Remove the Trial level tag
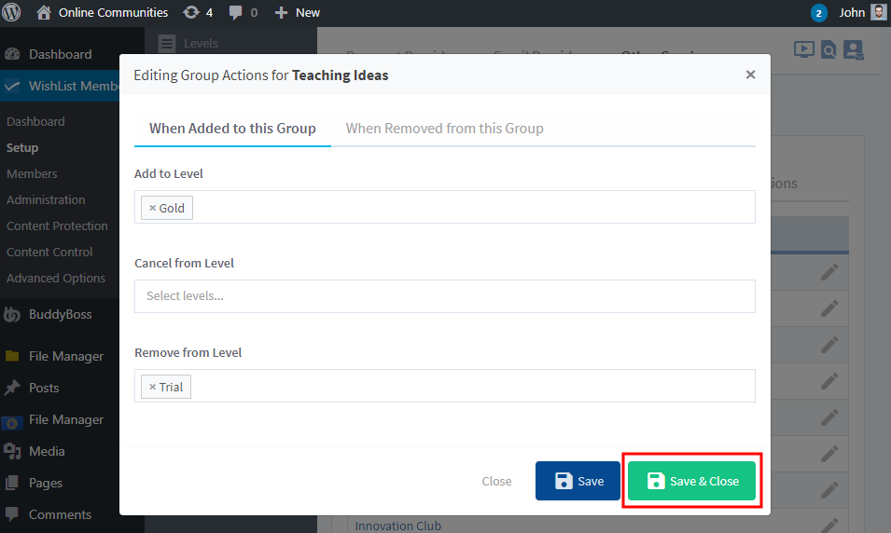The height and width of the screenshot is (533, 891). [x=152, y=387]
